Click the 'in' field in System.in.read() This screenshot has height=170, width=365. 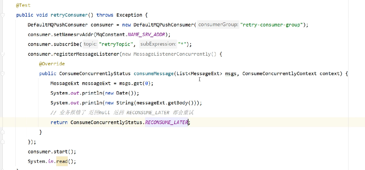pos(51,162)
